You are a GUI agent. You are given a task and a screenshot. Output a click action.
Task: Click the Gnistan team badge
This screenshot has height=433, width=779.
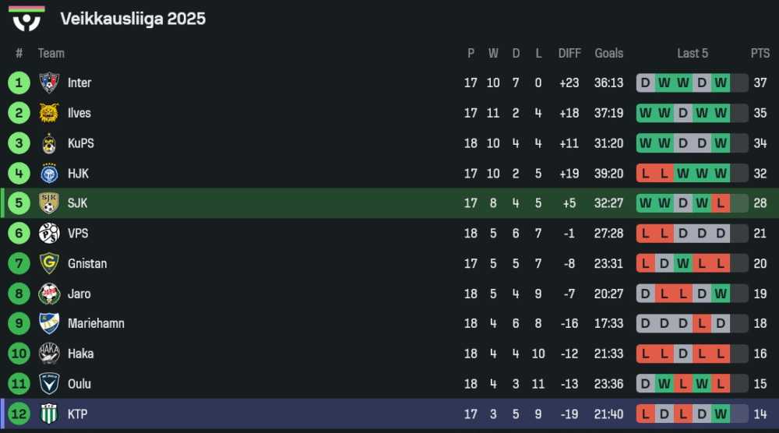click(49, 263)
